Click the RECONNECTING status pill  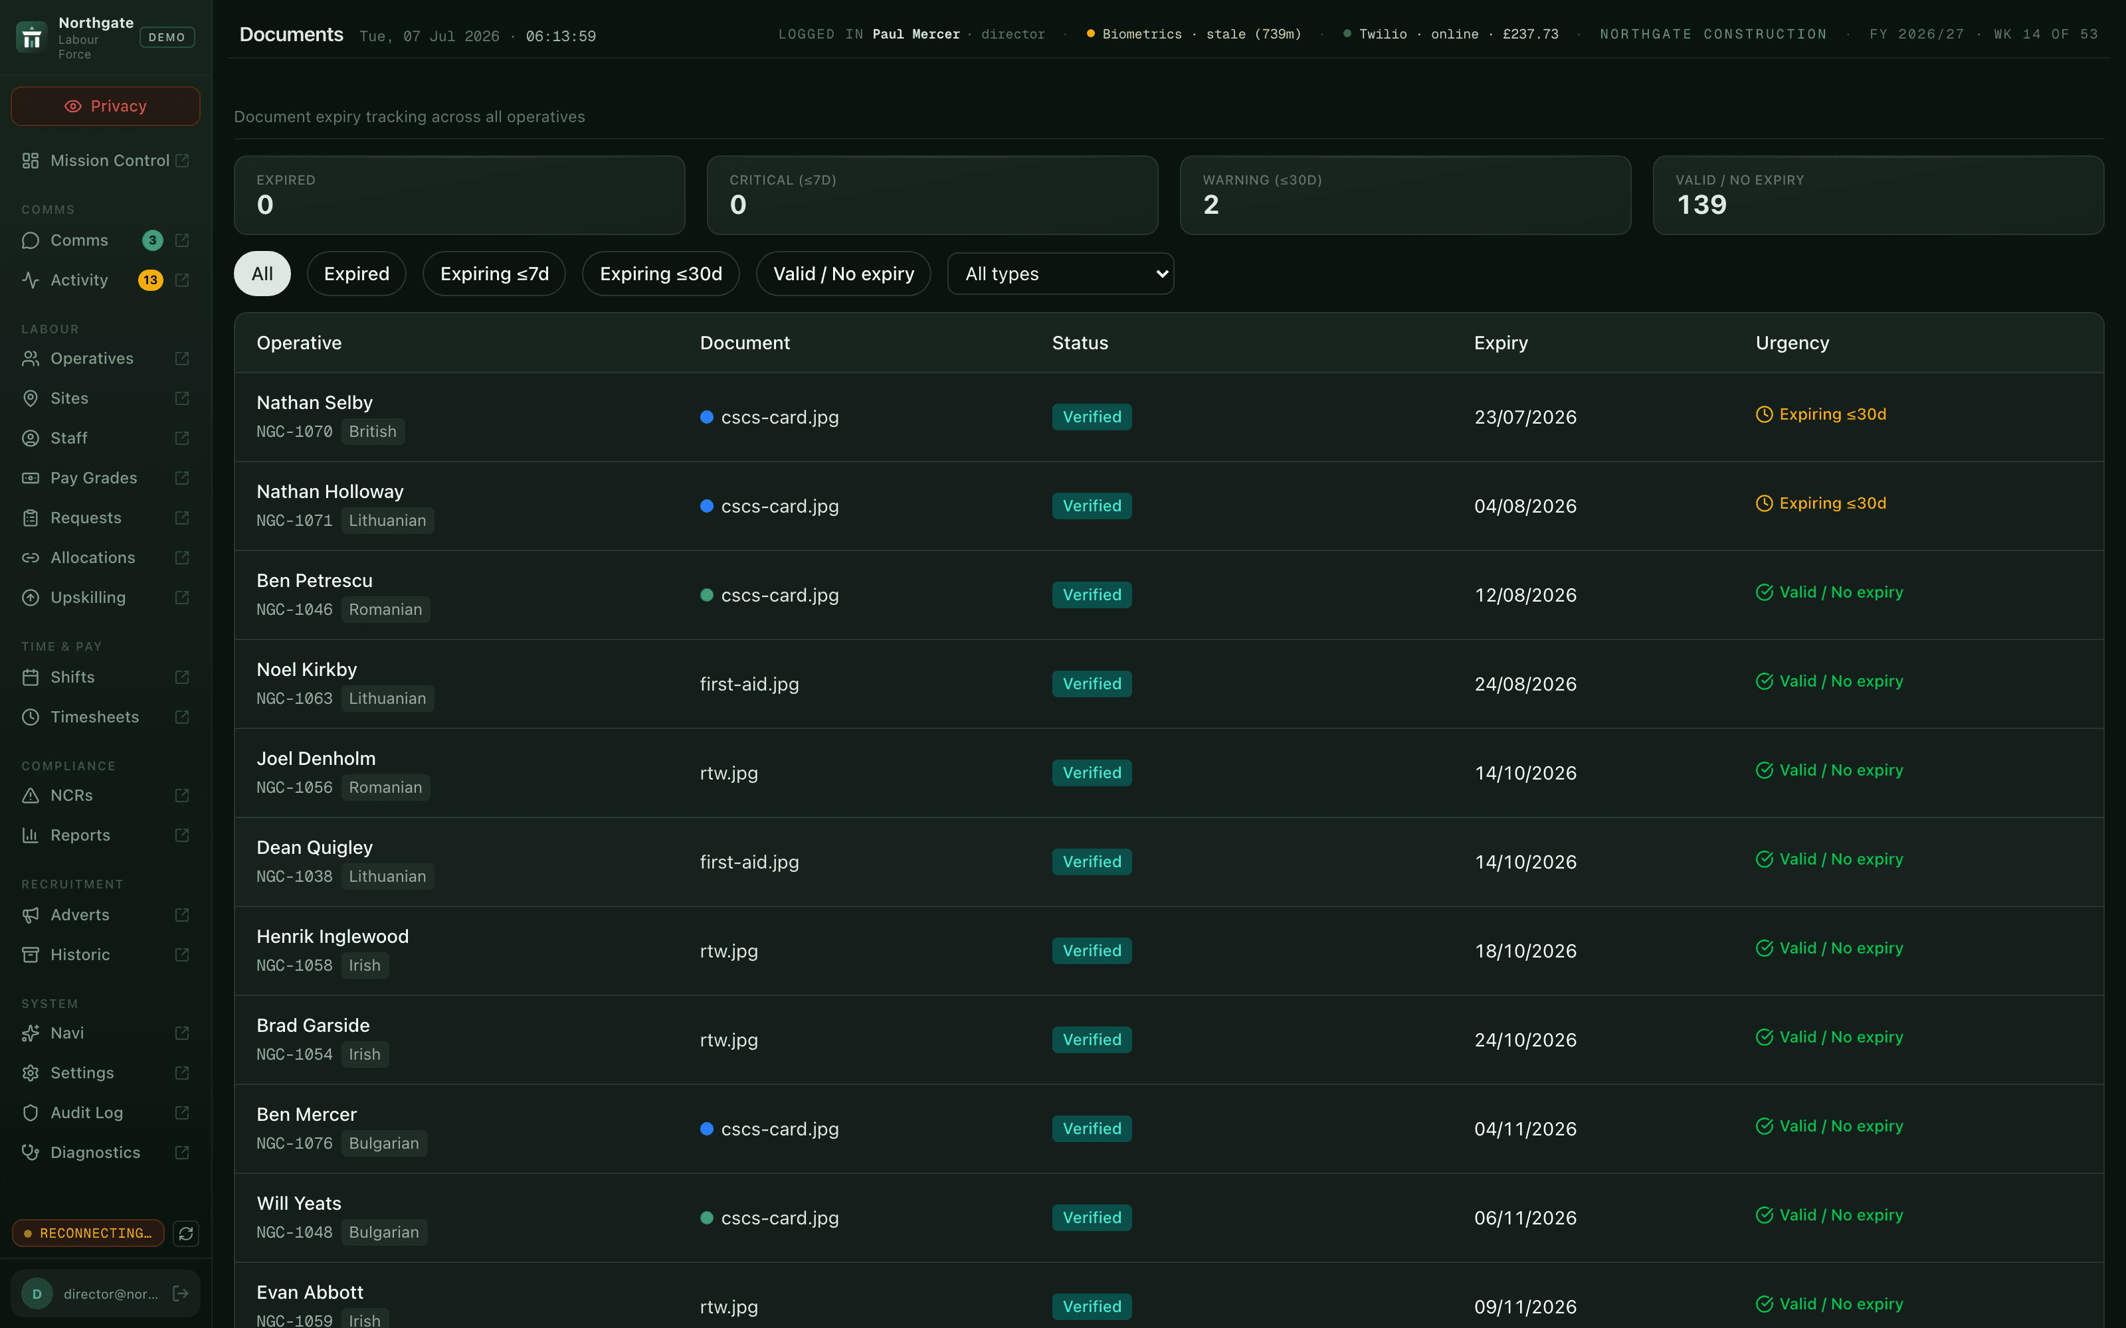click(x=88, y=1233)
